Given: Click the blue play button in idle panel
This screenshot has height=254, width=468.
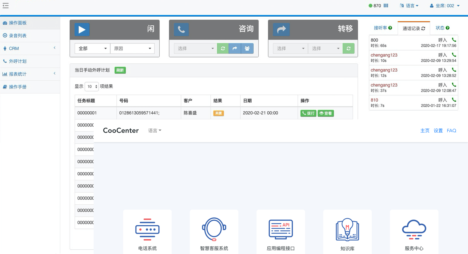Looking at the screenshot, I should pyautogui.click(x=82, y=30).
